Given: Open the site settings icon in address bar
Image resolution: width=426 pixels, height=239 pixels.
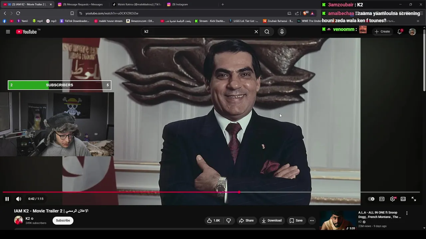Looking at the screenshot, I should pyautogui.click(x=81, y=13).
